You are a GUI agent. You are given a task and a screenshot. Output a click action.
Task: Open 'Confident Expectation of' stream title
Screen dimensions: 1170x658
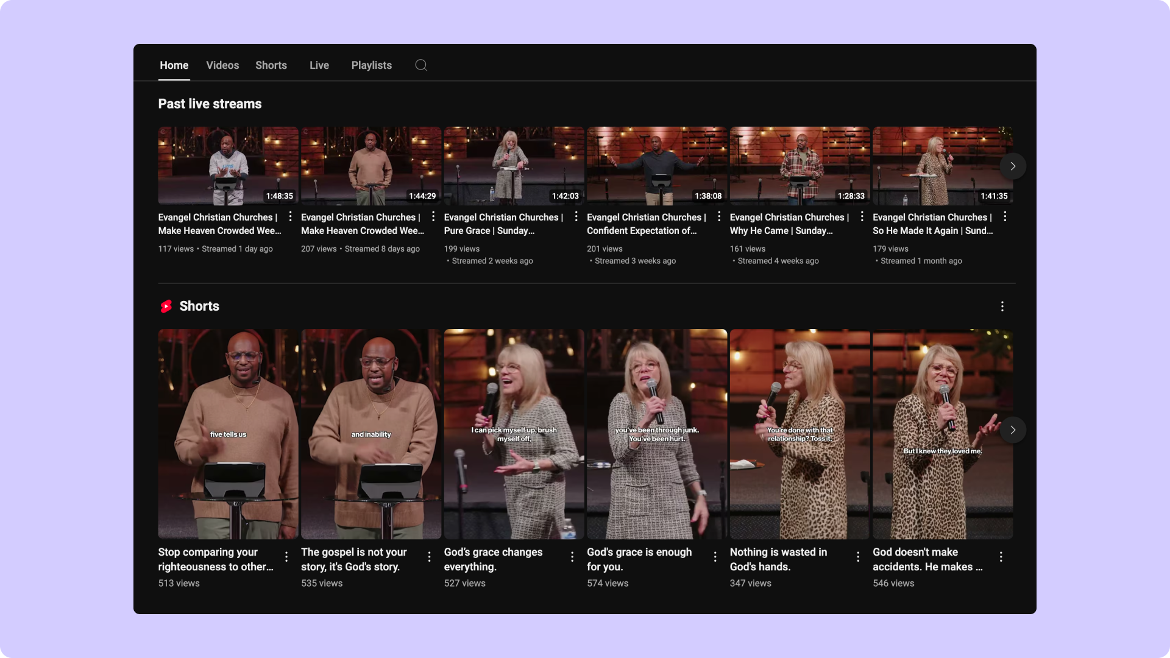tap(647, 224)
